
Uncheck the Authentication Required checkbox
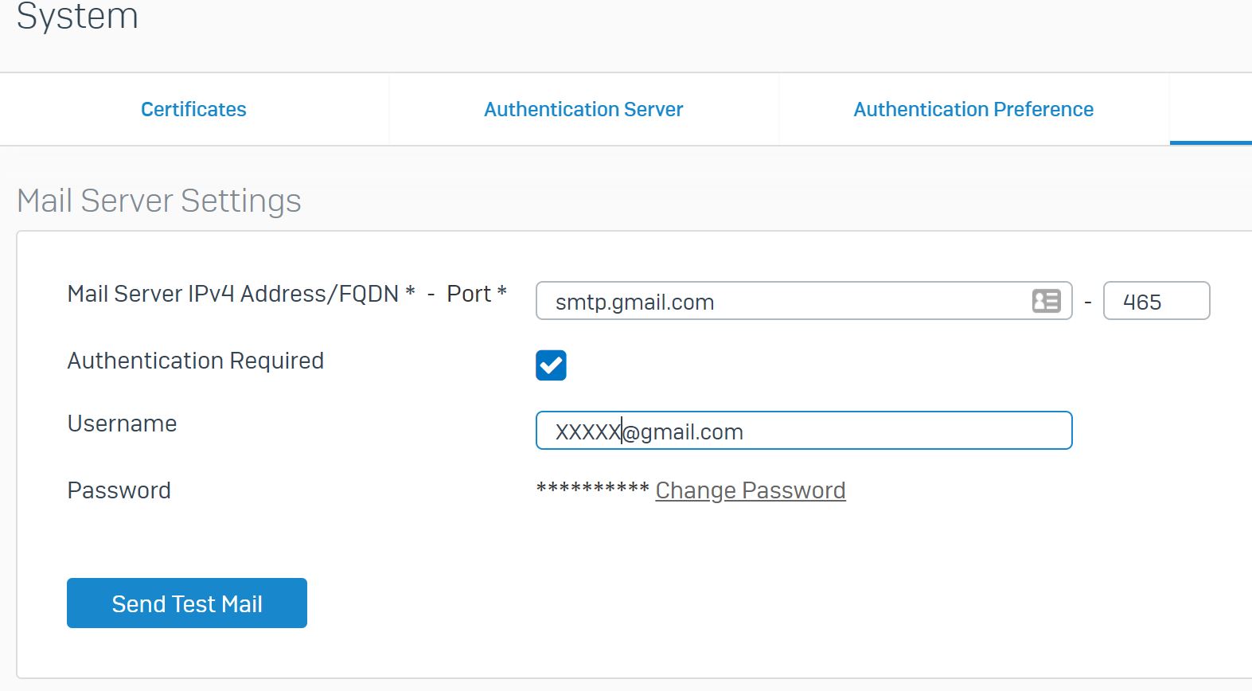coord(551,365)
